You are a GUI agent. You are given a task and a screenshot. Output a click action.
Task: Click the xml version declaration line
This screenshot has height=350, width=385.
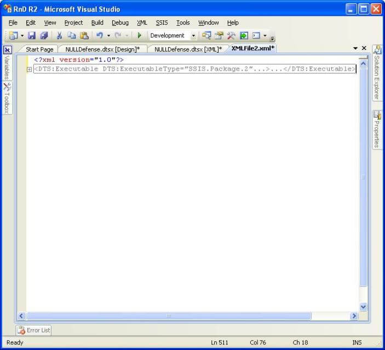tap(79, 60)
